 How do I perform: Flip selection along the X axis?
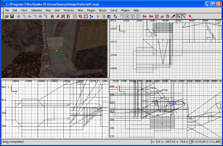click(x=18, y=16)
